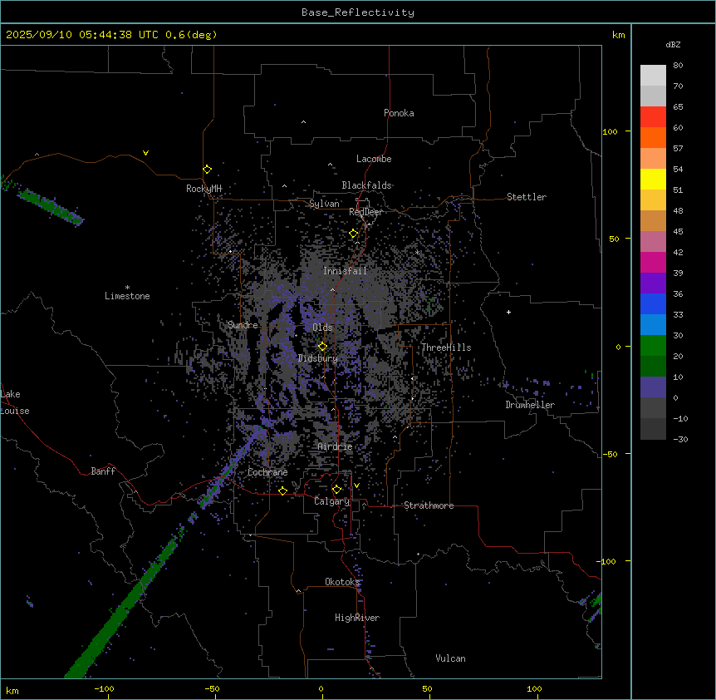The image size is (716, 700).
Task: Select the slate purple 0-10 dBZ legend swatch
Action: click(653, 387)
